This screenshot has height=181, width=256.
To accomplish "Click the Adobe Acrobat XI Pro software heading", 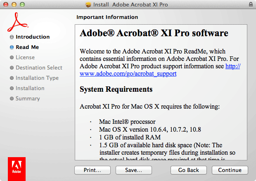I will coord(154,33).
